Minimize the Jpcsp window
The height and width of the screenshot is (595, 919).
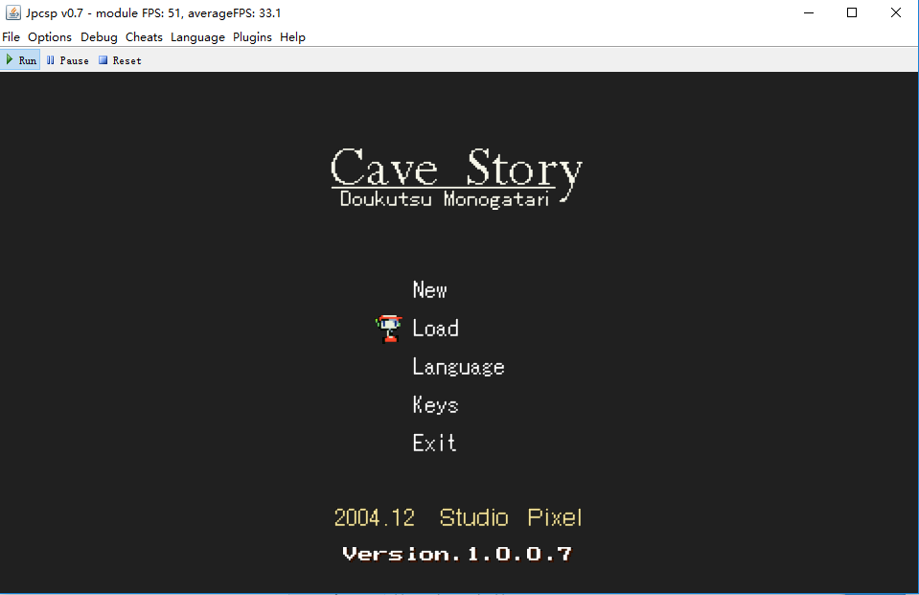coord(809,12)
